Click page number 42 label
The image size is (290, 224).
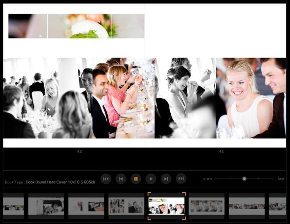(x=79, y=152)
